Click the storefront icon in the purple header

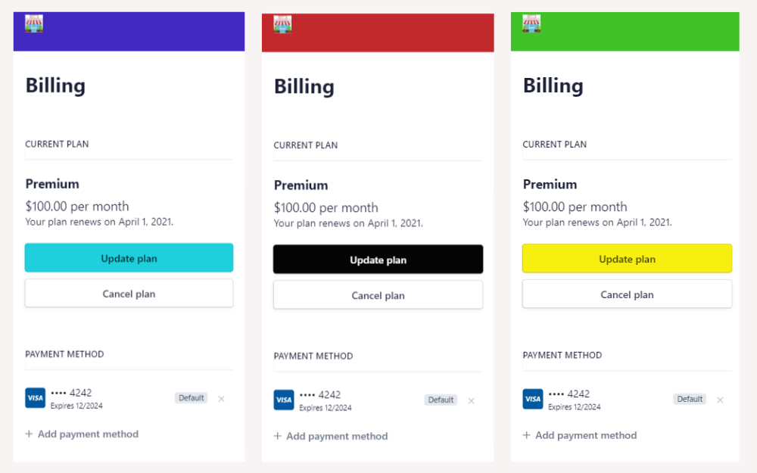pos(33,23)
